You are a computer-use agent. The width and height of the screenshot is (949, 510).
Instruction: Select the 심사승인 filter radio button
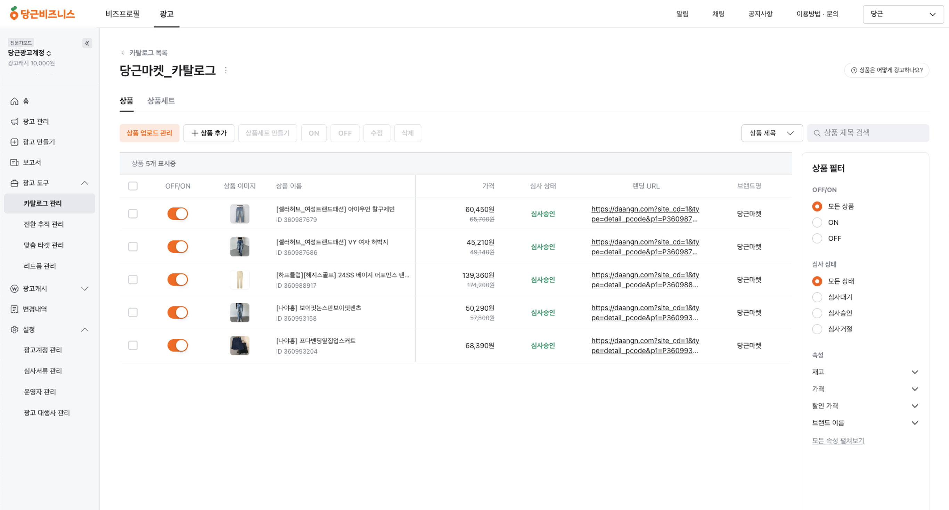817,313
